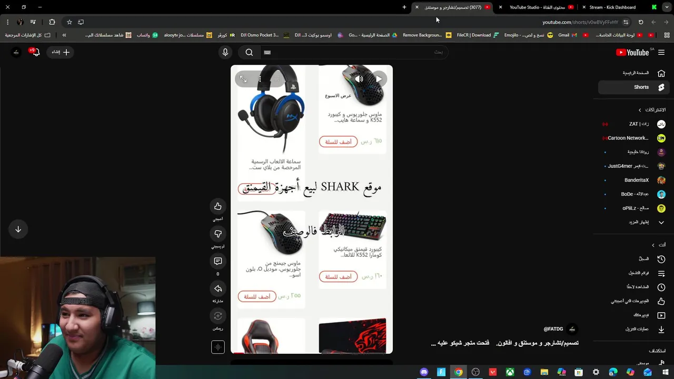674x379 pixels.
Task: Open the BanderitaX subscription channel
Action: (634, 180)
